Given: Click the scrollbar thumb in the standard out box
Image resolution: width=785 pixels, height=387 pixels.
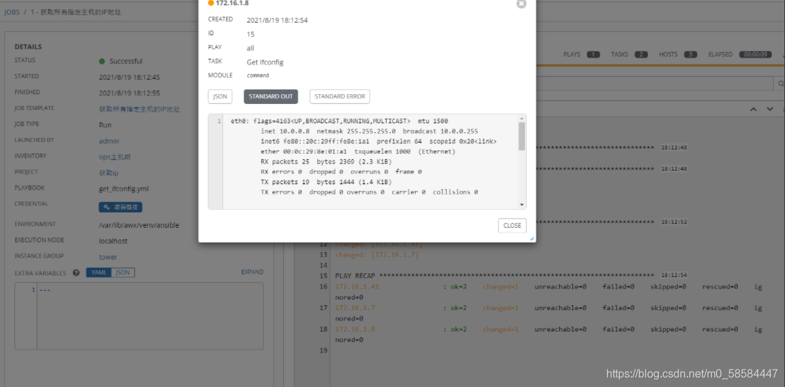Looking at the screenshot, I should [522, 136].
